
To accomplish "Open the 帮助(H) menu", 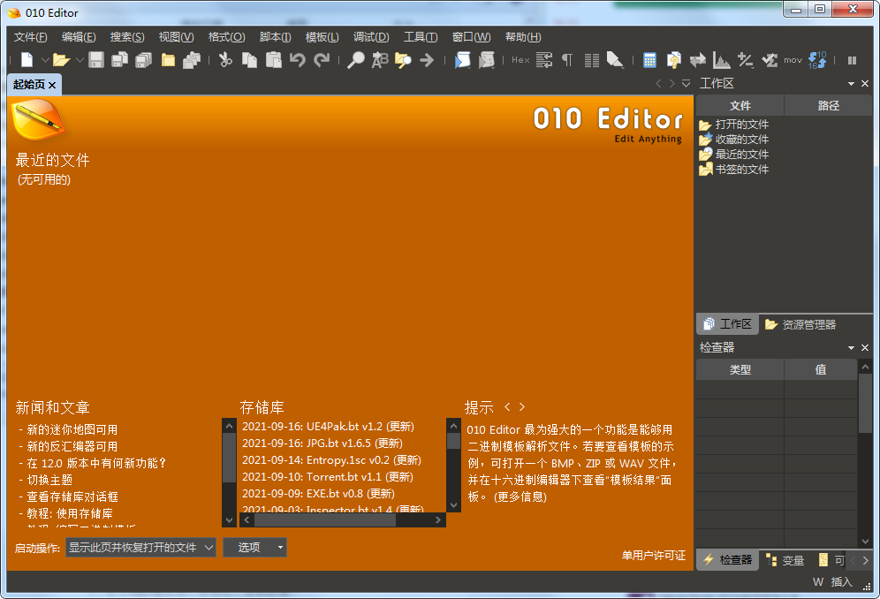I will point(523,36).
